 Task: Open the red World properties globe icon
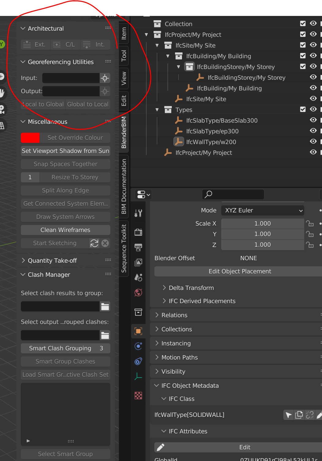[138, 292]
